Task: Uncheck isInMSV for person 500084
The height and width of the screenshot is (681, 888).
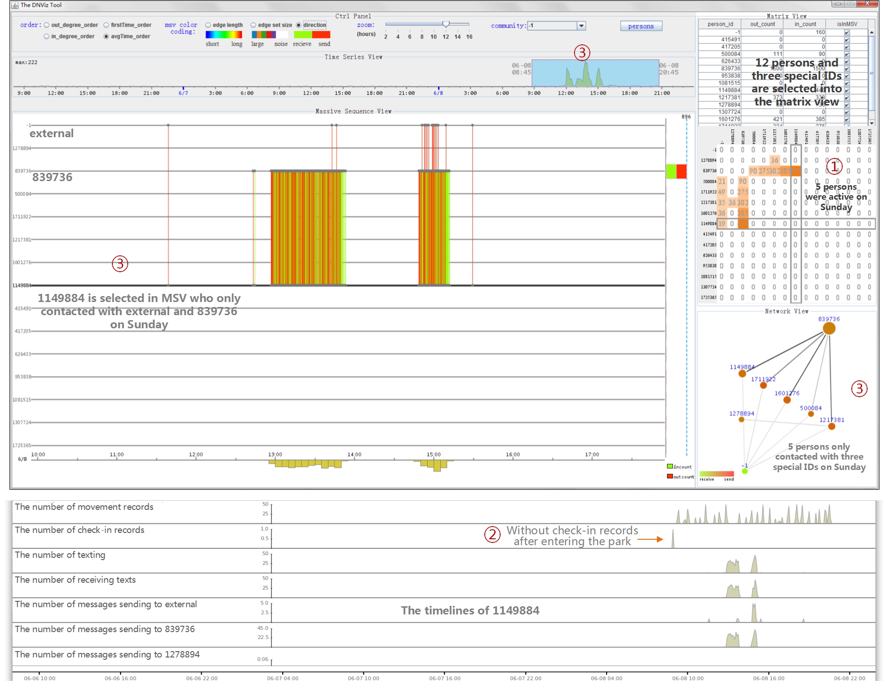Action: tap(847, 54)
